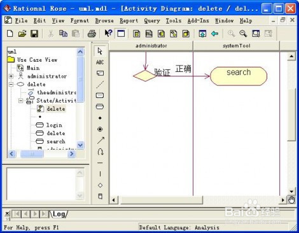The width and height of the screenshot is (299, 233).
Task: Save the model with the floppy icon
Action: click(x=34, y=34)
